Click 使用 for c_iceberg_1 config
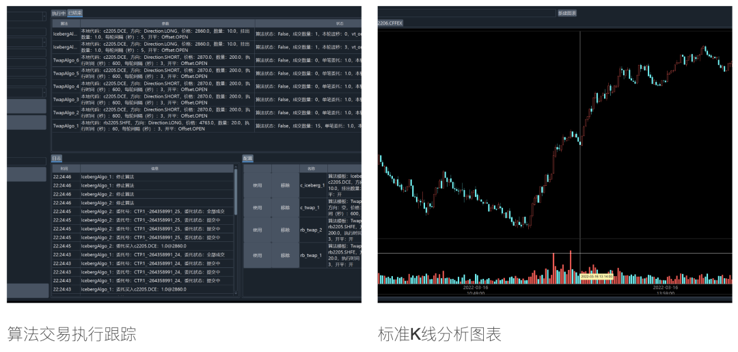 (258, 185)
